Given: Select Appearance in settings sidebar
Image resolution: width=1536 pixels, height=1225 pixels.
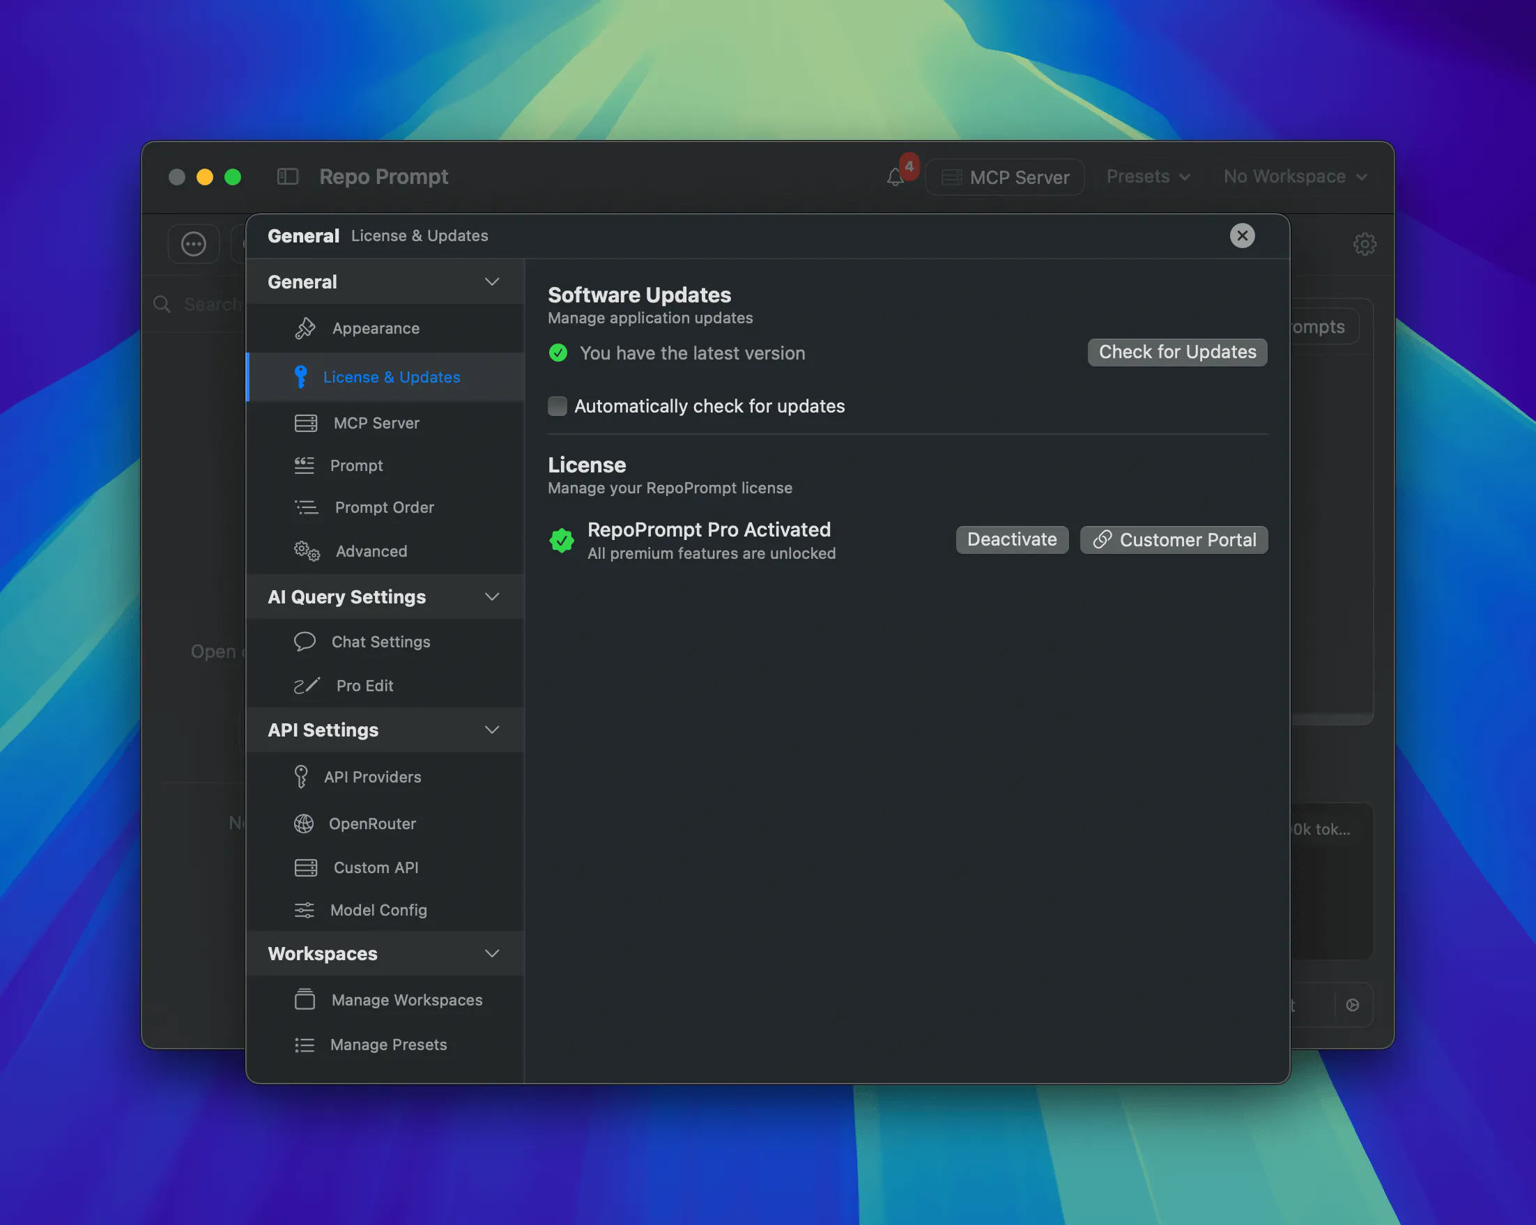Looking at the screenshot, I should coord(385,328).
